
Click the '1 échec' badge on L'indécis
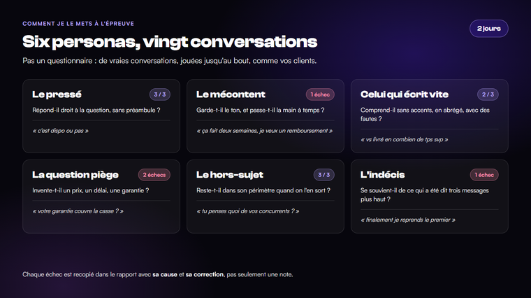[x=484, y=175]
